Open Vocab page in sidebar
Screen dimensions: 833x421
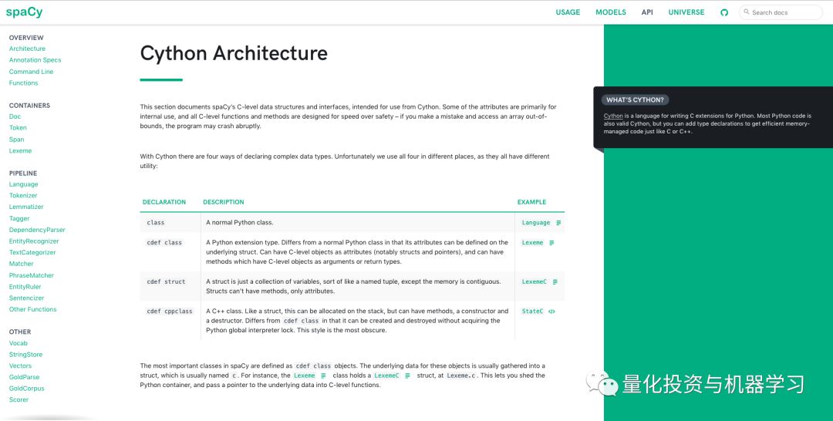coord(18,343)
